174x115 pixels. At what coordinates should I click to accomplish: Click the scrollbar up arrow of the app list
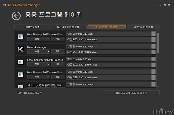pos(158,32)
